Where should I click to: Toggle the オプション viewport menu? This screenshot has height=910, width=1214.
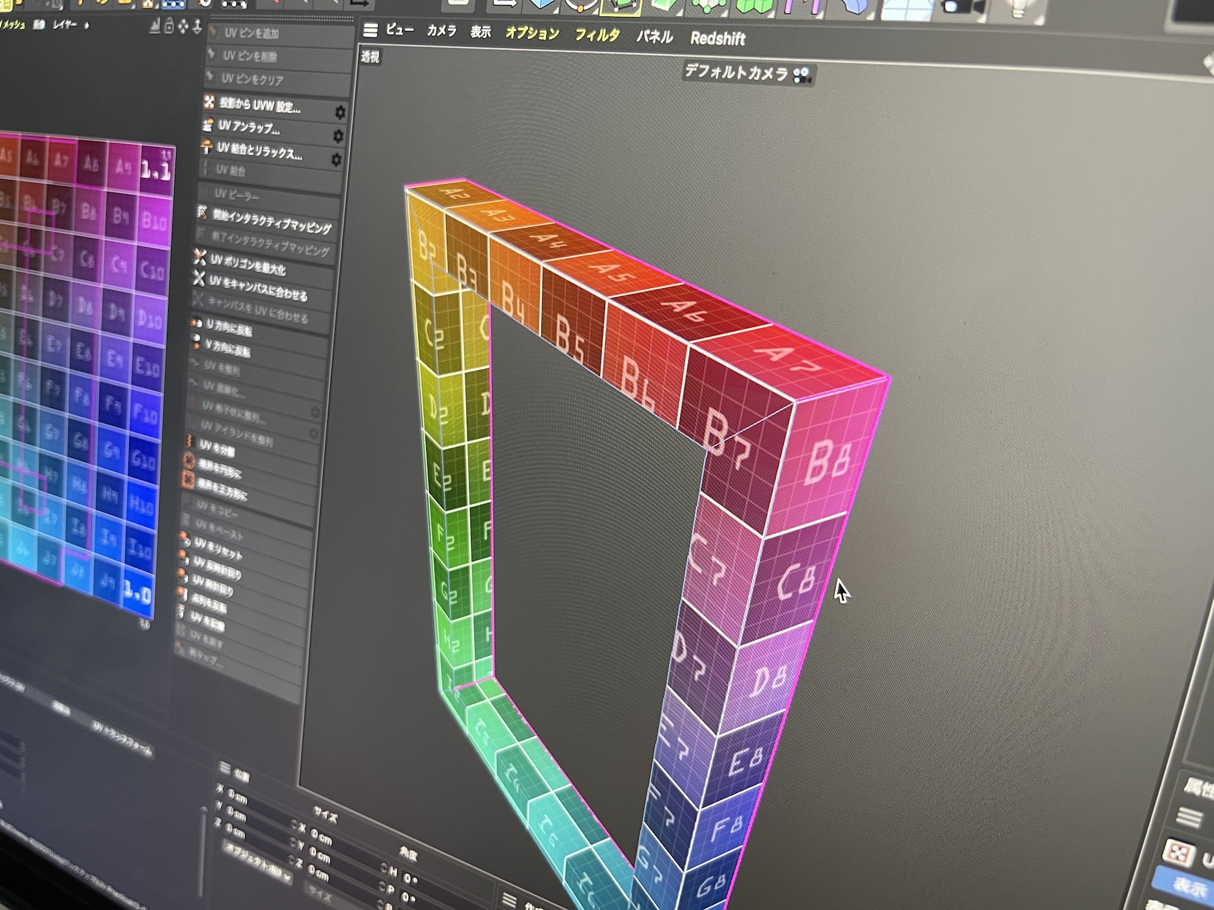532,33
